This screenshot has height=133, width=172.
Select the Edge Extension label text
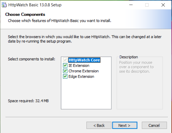(81, 77)
